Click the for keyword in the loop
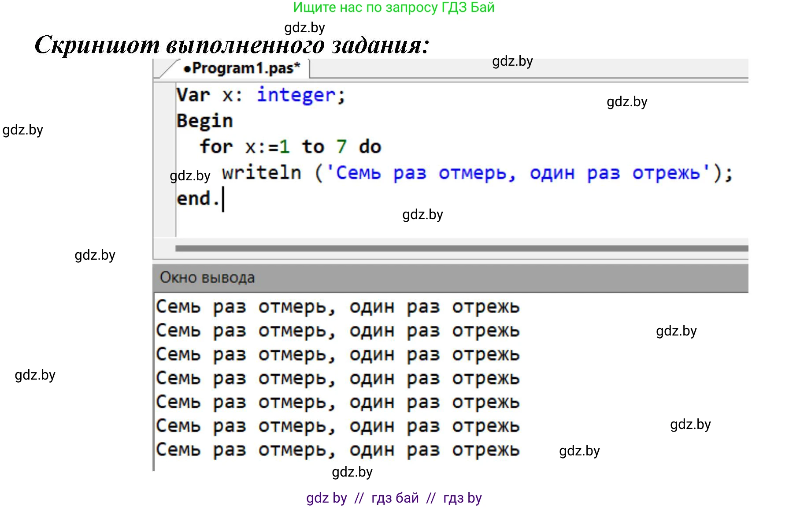The height and width of the screenshot is (507, 789). (216, 147)
